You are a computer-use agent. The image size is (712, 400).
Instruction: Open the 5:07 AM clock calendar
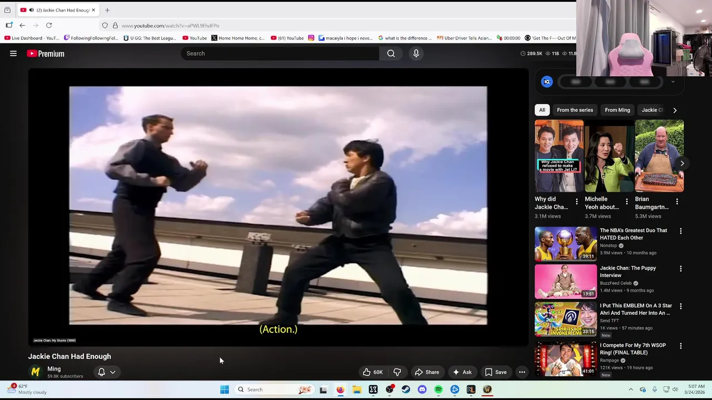tap(696, 389)
